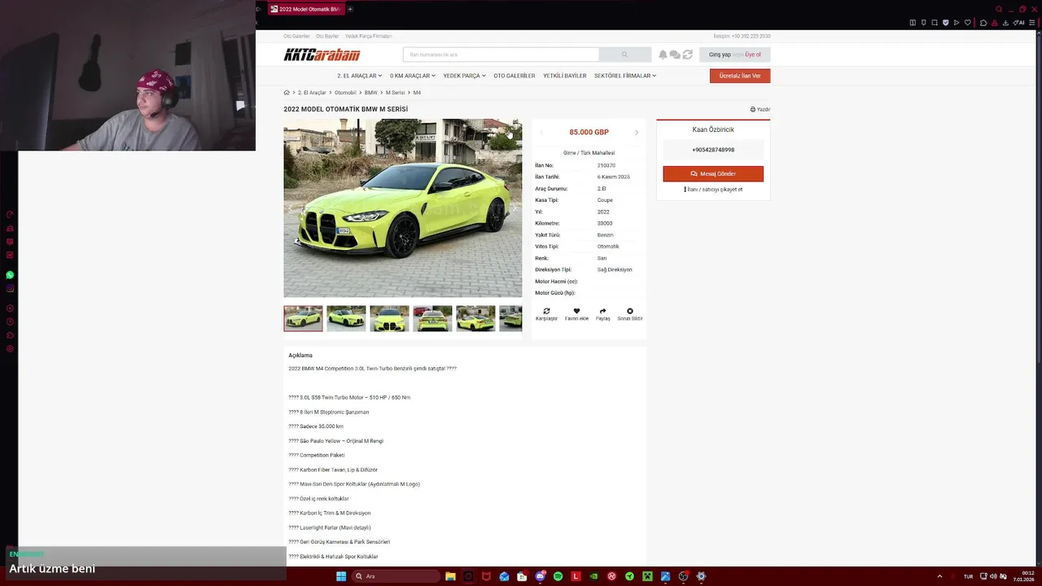
Task: Open browser AI icon in toolbar
Action: [x=1019, y=23]
